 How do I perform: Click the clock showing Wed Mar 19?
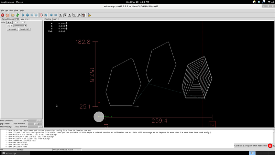pyautogui.click(x=137, y=2)
